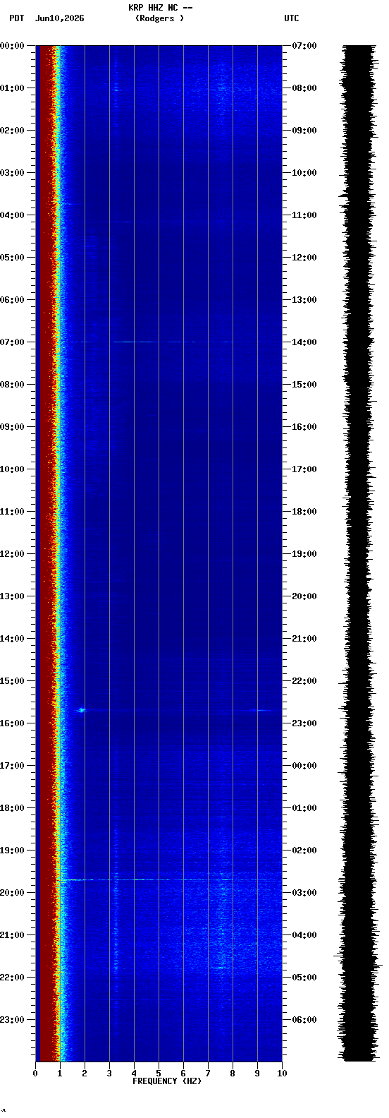Click the 'UTC' timezone label
The width and height of the screenshot is (389, 1118).
pyautogui.click(x=292, y=18)
